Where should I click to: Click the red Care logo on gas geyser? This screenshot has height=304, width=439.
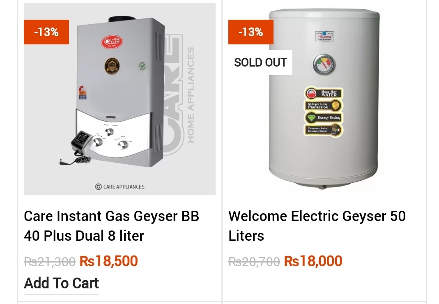coord(112,42)
